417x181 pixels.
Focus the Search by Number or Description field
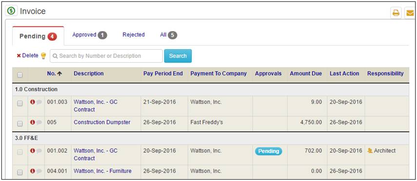[106, 56]
